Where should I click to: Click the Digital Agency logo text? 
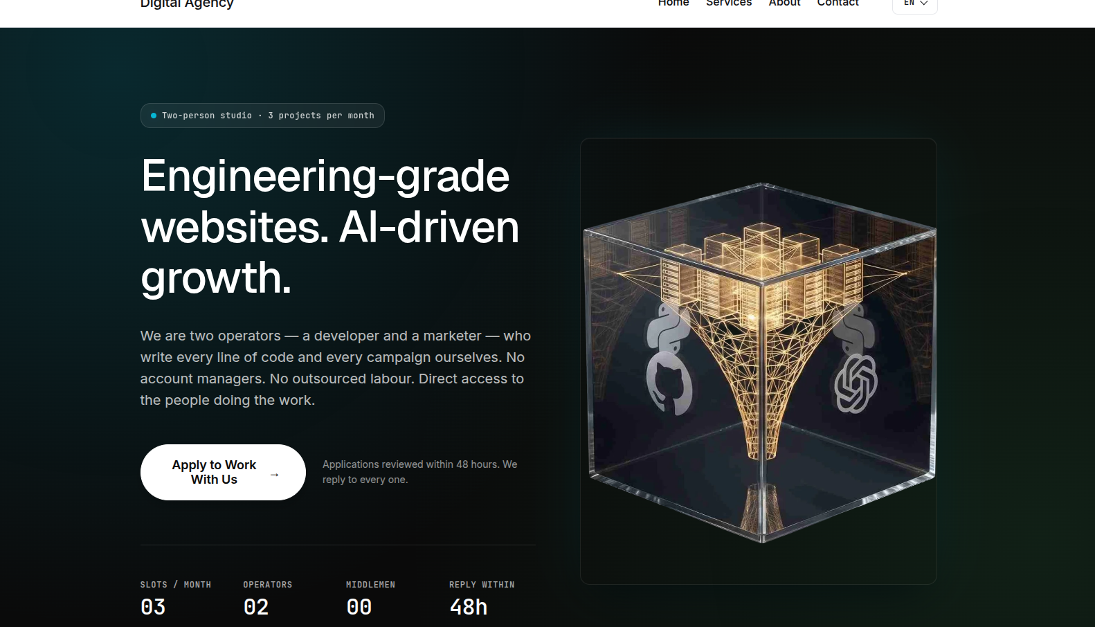187,4
